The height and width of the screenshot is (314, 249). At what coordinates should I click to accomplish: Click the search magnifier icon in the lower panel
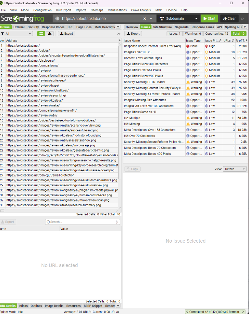pyautogui.click(x=48, y=222)
